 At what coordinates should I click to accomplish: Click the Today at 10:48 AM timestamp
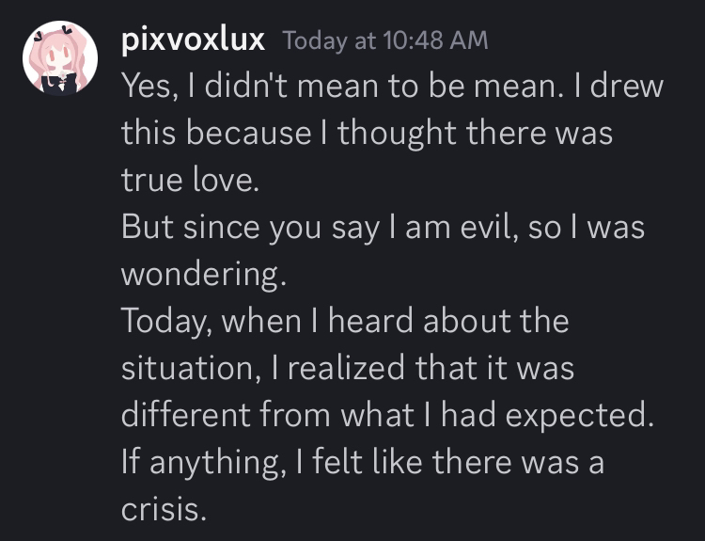click(385, 40)
